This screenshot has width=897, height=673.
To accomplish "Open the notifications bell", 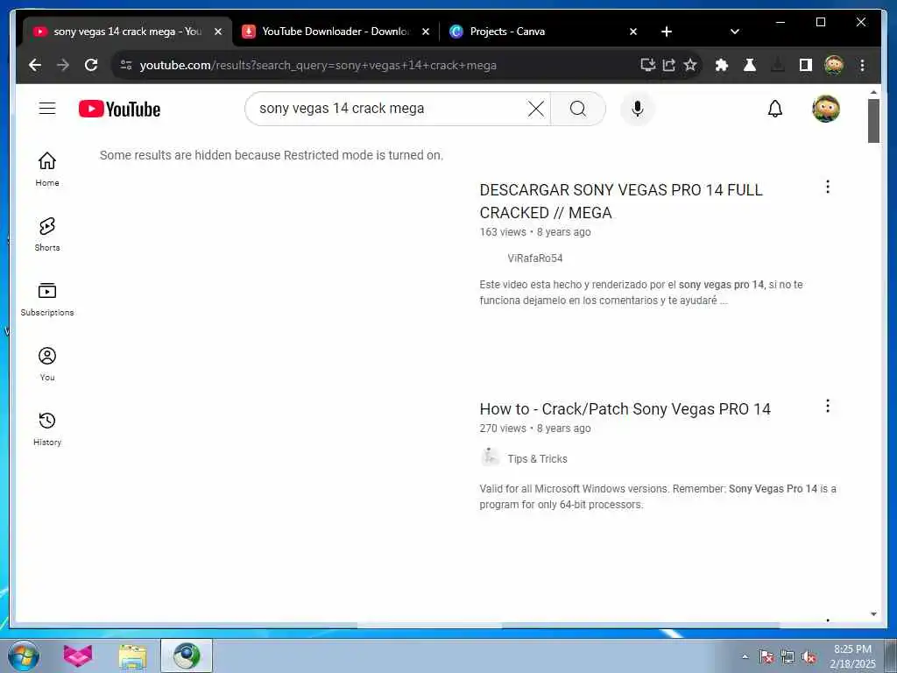I will click(x=774, y=109).
